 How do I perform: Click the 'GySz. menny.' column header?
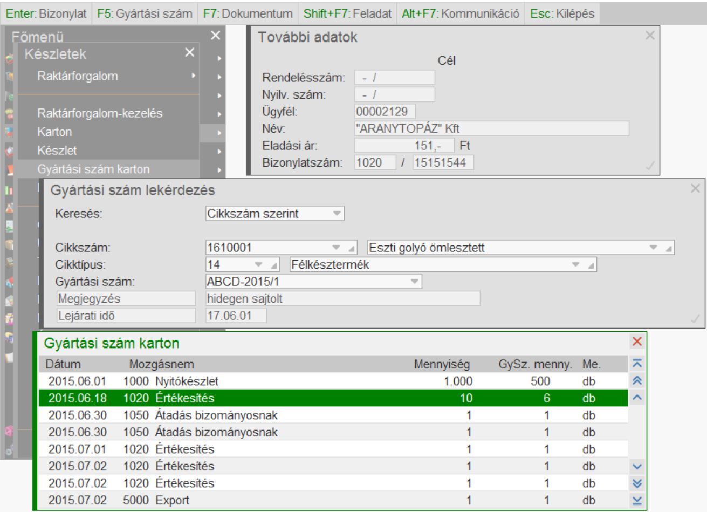pyautogui.click(x=536, y=365)
